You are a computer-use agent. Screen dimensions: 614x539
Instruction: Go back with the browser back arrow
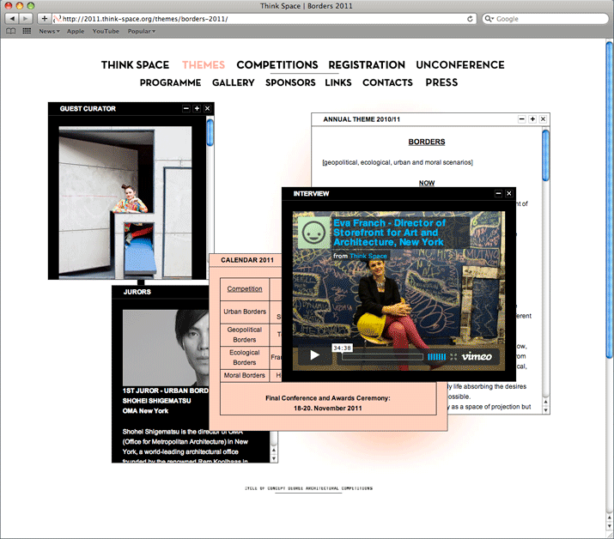12,18
